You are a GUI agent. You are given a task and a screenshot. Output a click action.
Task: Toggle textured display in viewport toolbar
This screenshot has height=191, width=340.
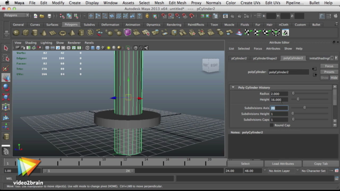[x=103, y=48]
